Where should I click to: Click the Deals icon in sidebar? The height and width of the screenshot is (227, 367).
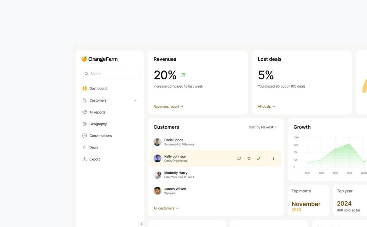tap(85, 148)
